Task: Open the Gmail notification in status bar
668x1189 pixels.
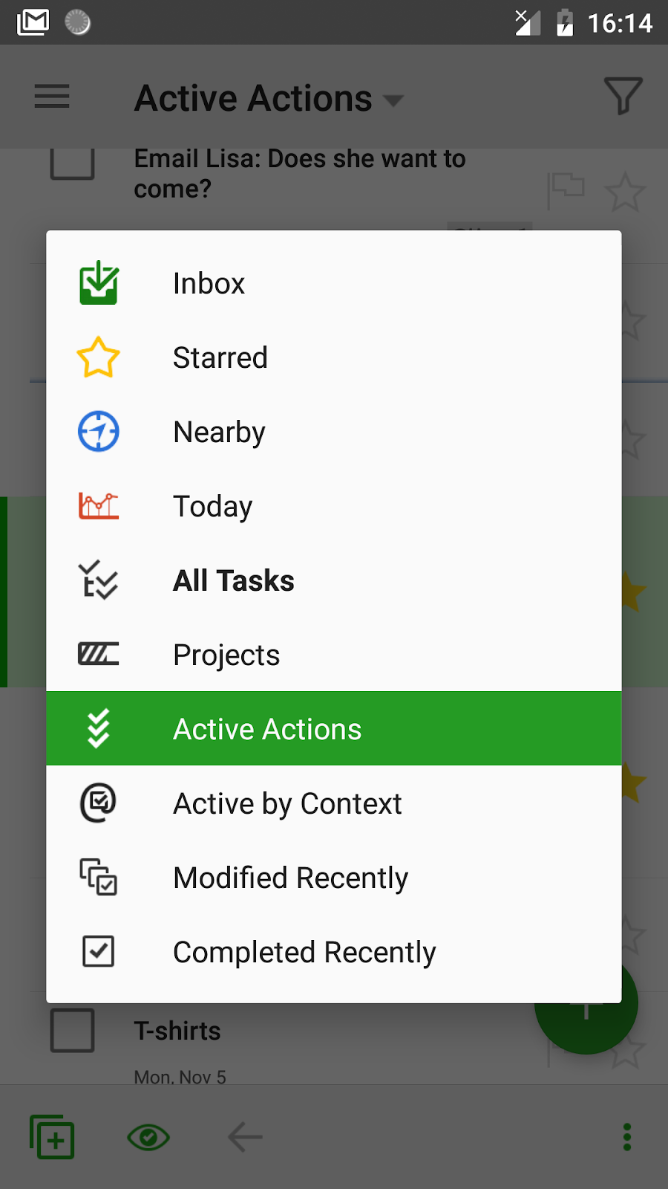Action: click(x=33, y=22)
